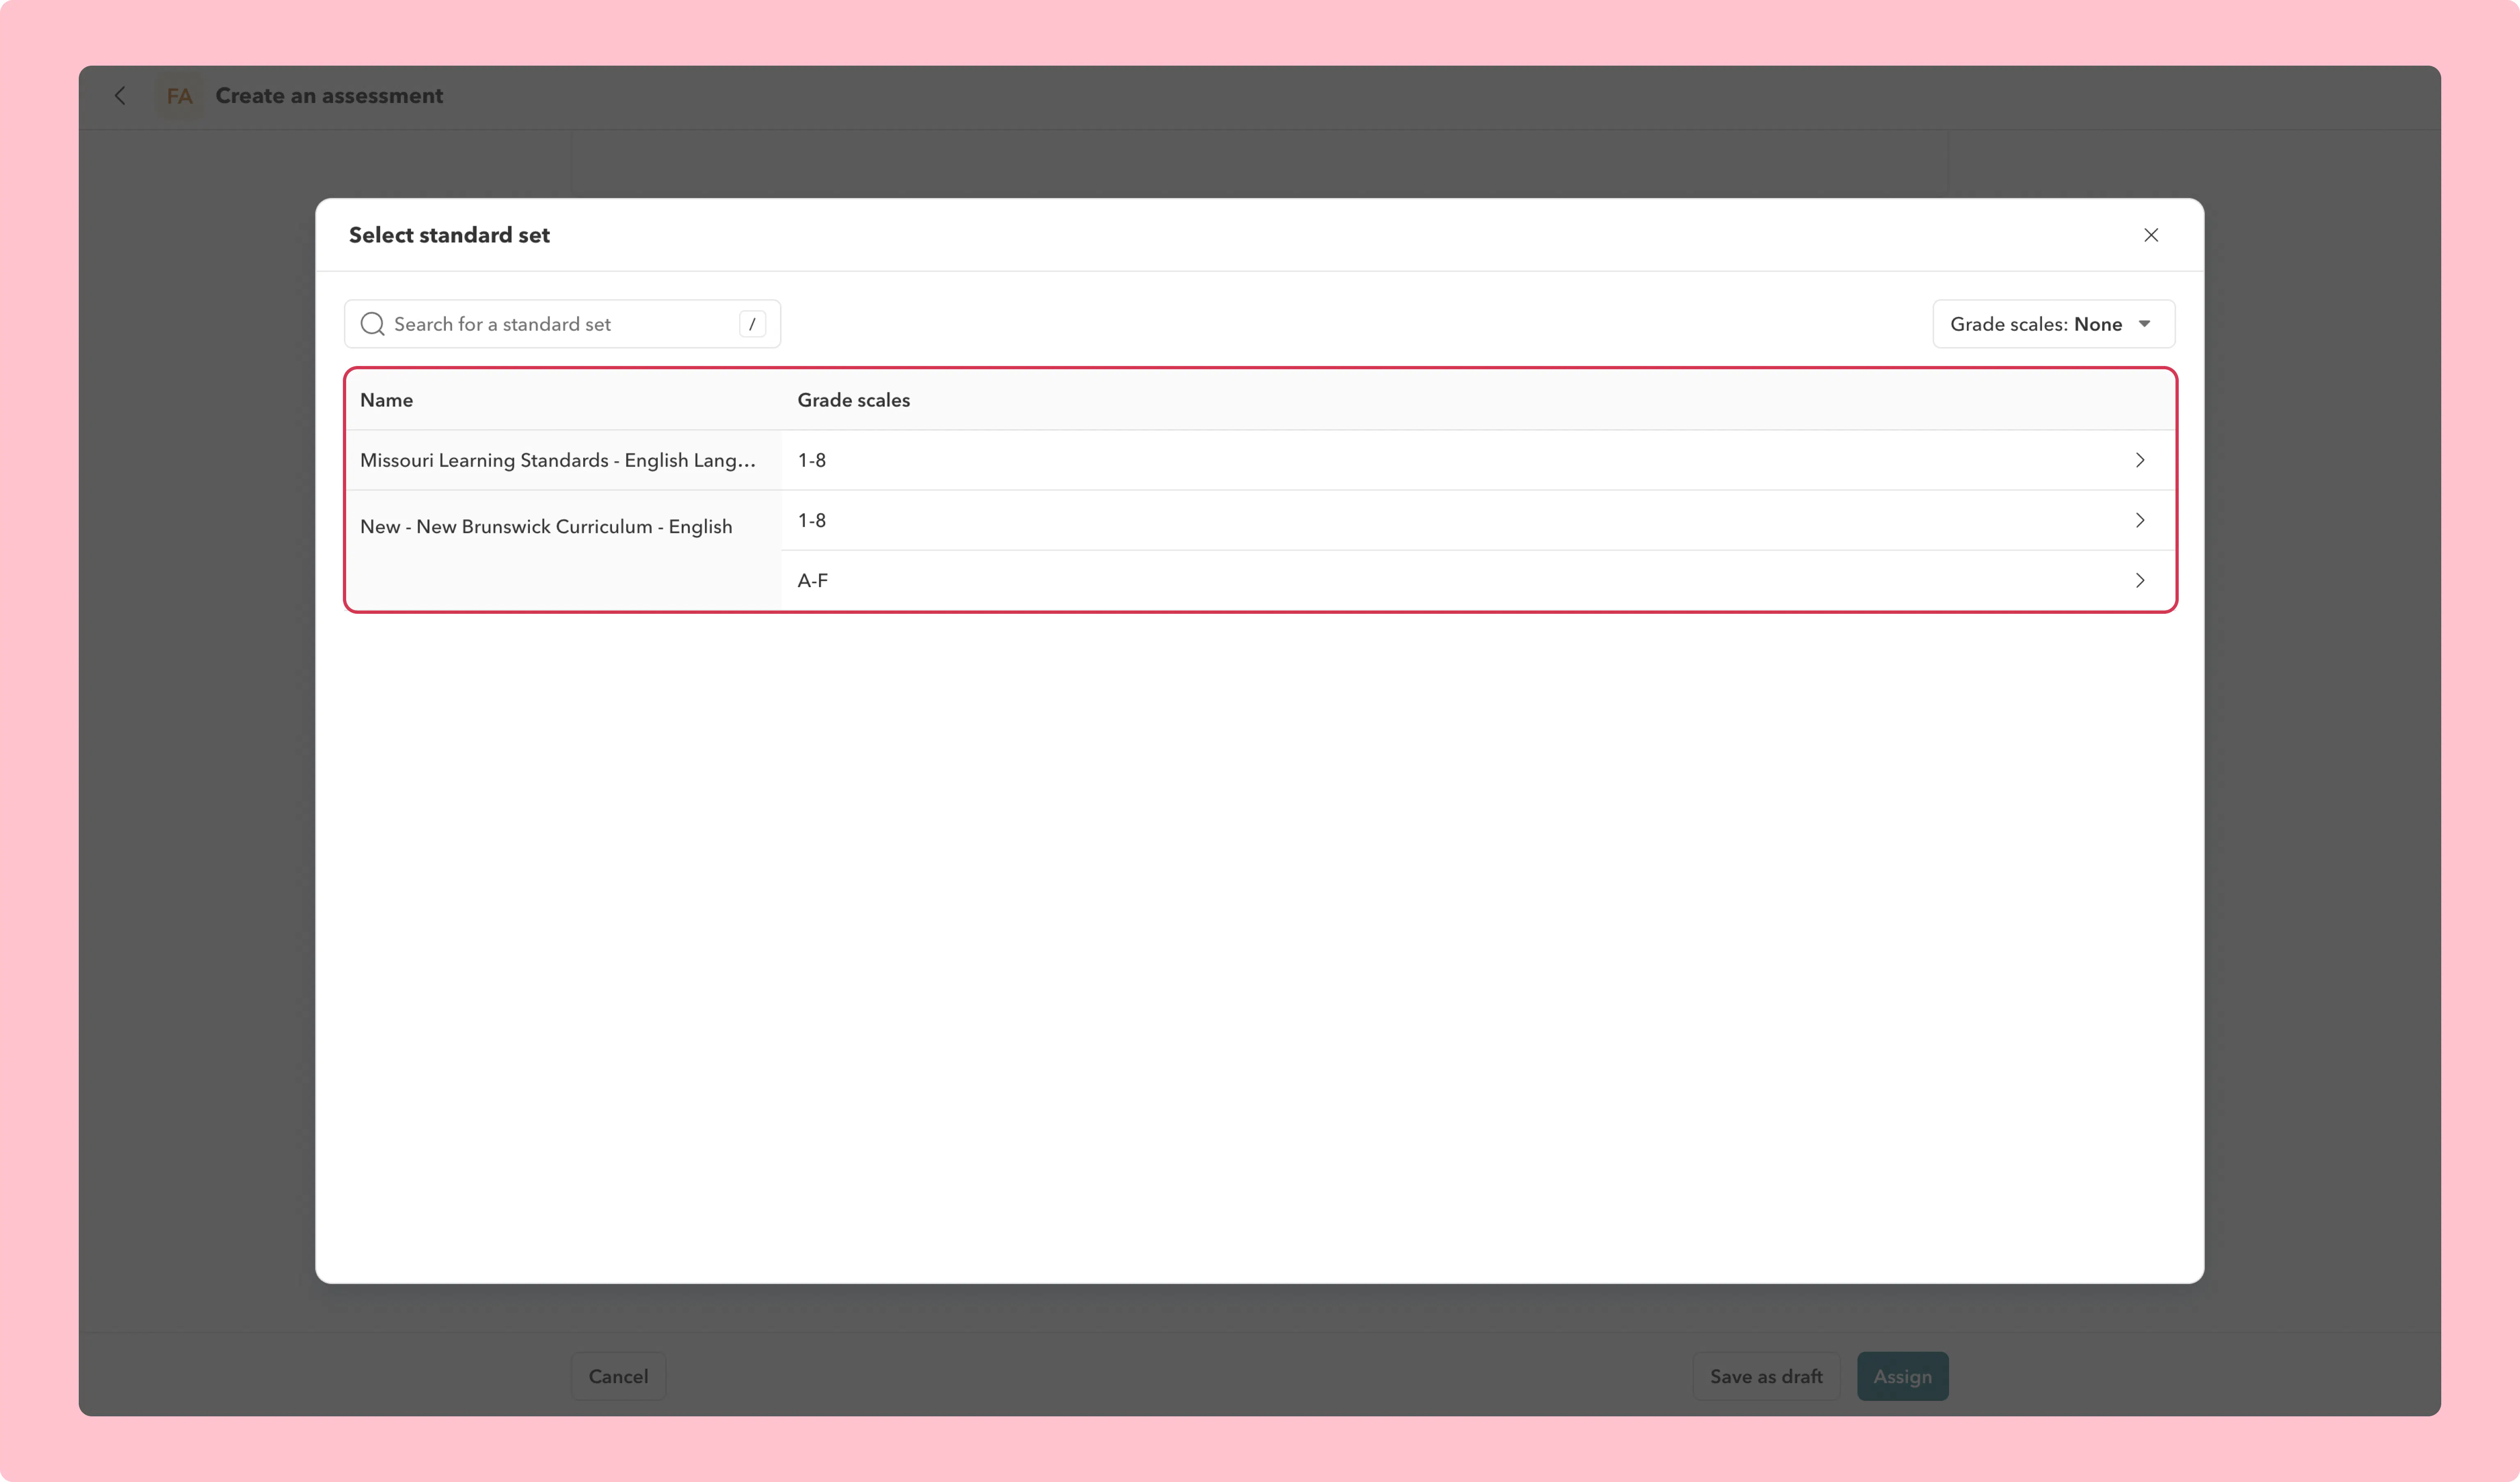
Task: Click the search magnifier icon
Action: coord(372,324)
